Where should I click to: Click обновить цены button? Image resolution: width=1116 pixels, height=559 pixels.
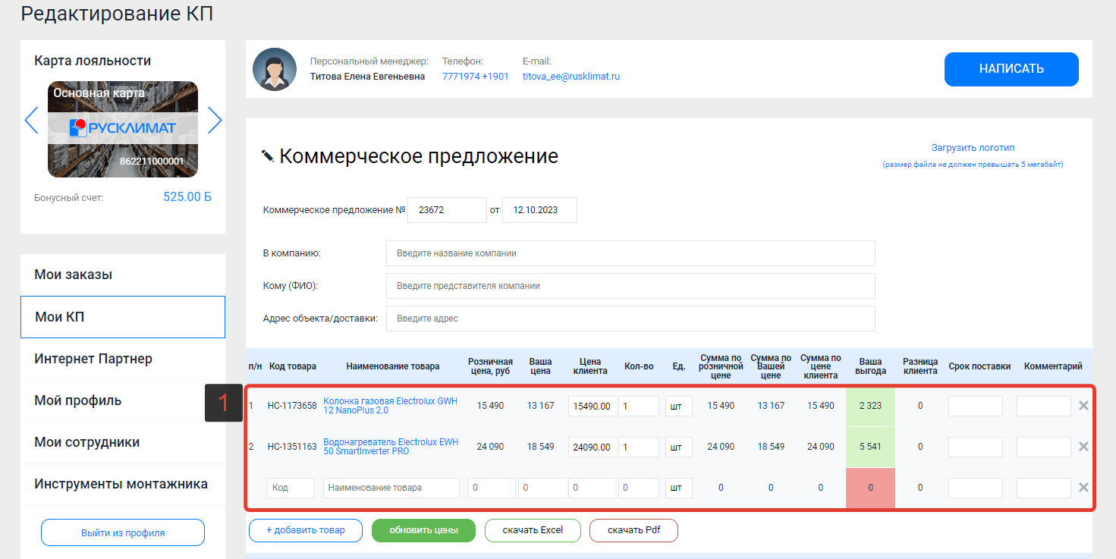point(423,530)
